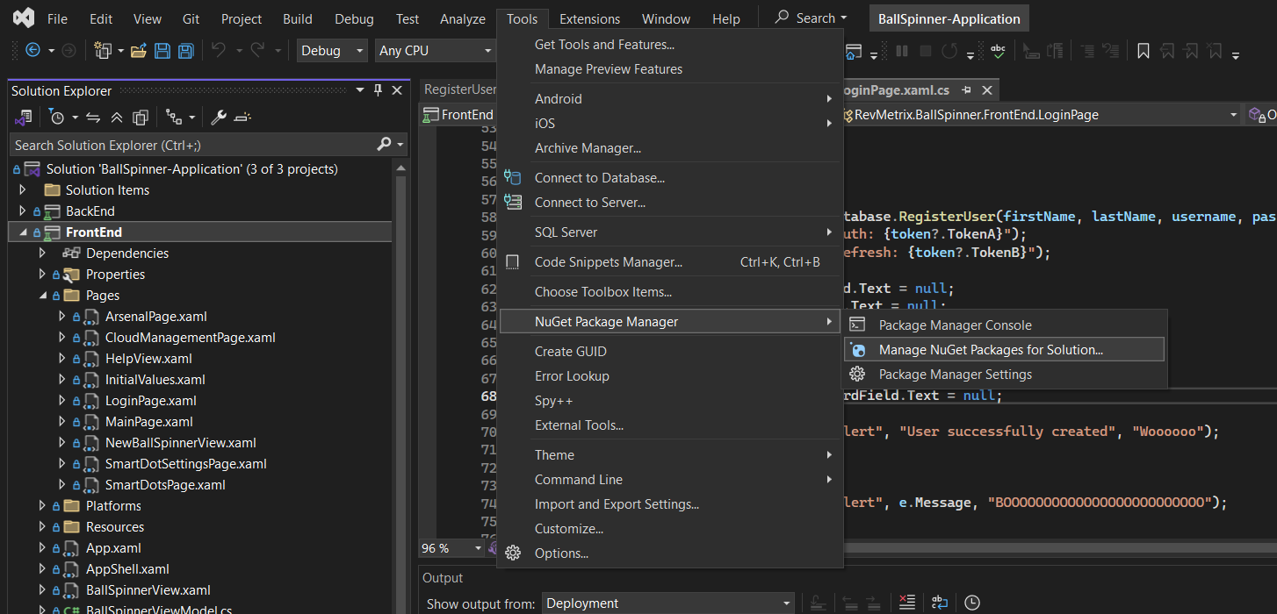Click the clock timestamp icon in Output
Screen dimensions: 1277x614
971,603
